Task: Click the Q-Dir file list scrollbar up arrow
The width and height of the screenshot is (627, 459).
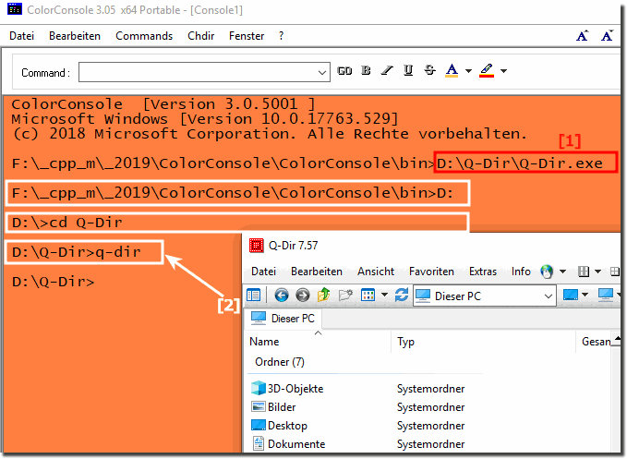Action: point(617,341)
